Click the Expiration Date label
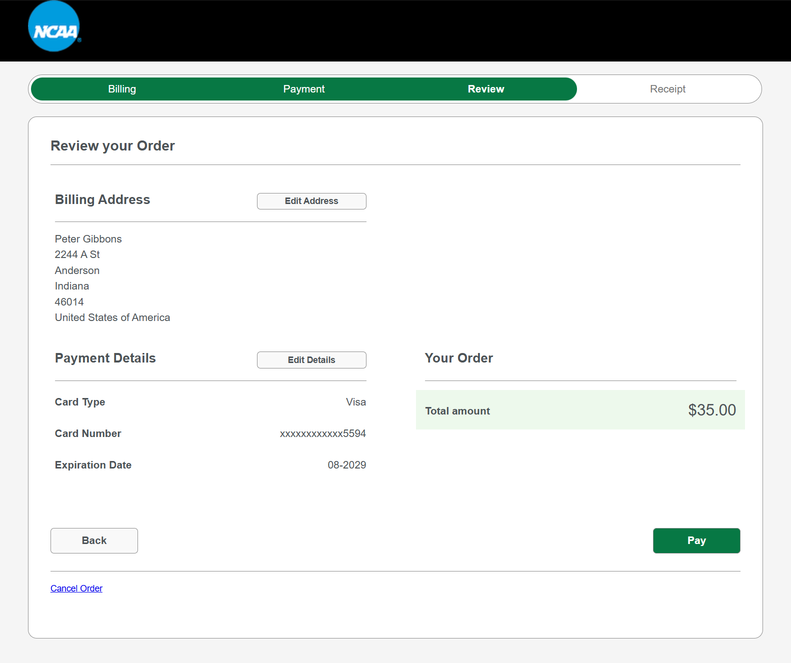Viewport: 791px width, 663px height. click(x=93, y=465)
